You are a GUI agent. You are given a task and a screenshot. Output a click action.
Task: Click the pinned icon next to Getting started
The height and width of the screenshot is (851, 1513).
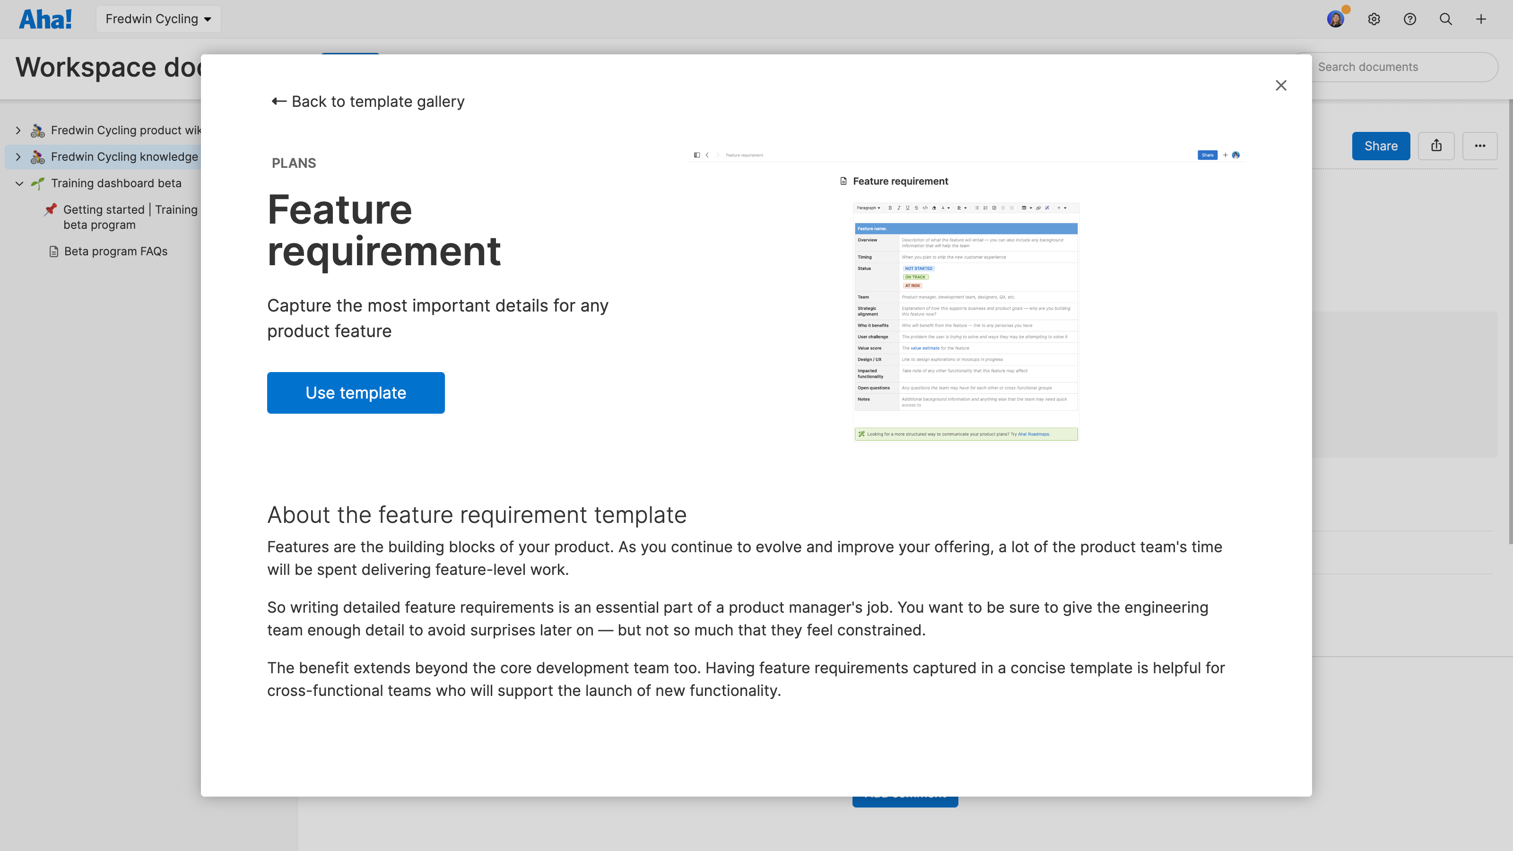coord(51,209)
